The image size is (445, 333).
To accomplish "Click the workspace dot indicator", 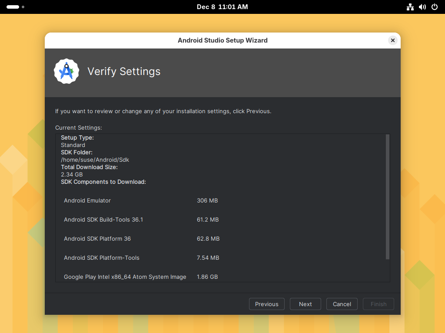I will coord(23,7).
